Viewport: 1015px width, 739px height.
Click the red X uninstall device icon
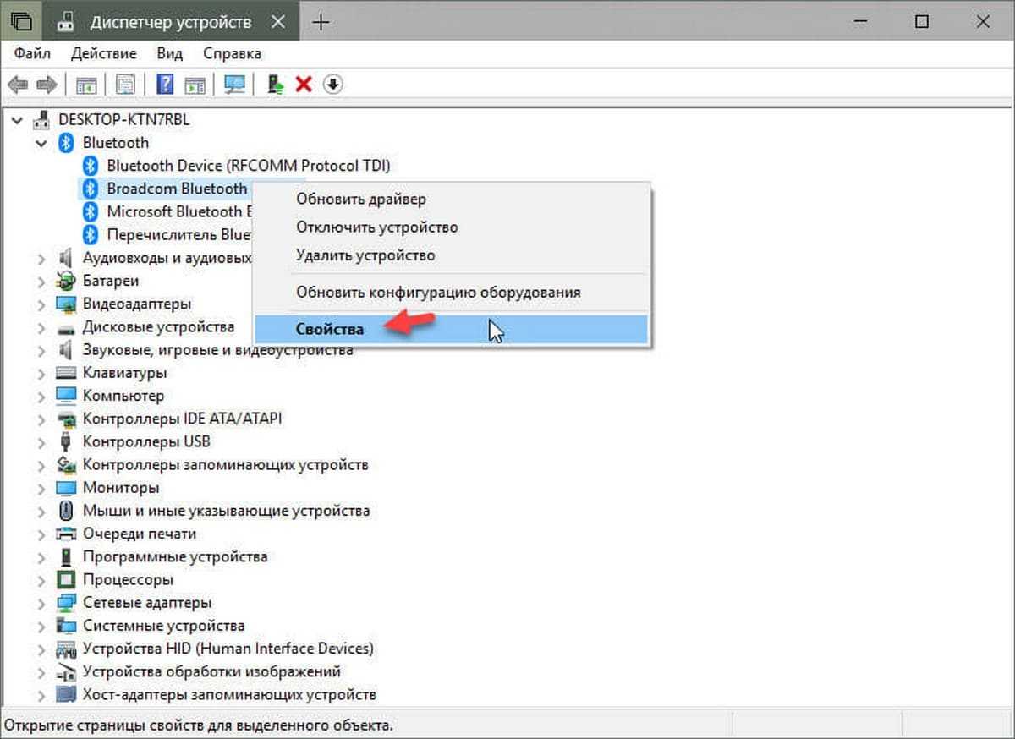(304, 85)
